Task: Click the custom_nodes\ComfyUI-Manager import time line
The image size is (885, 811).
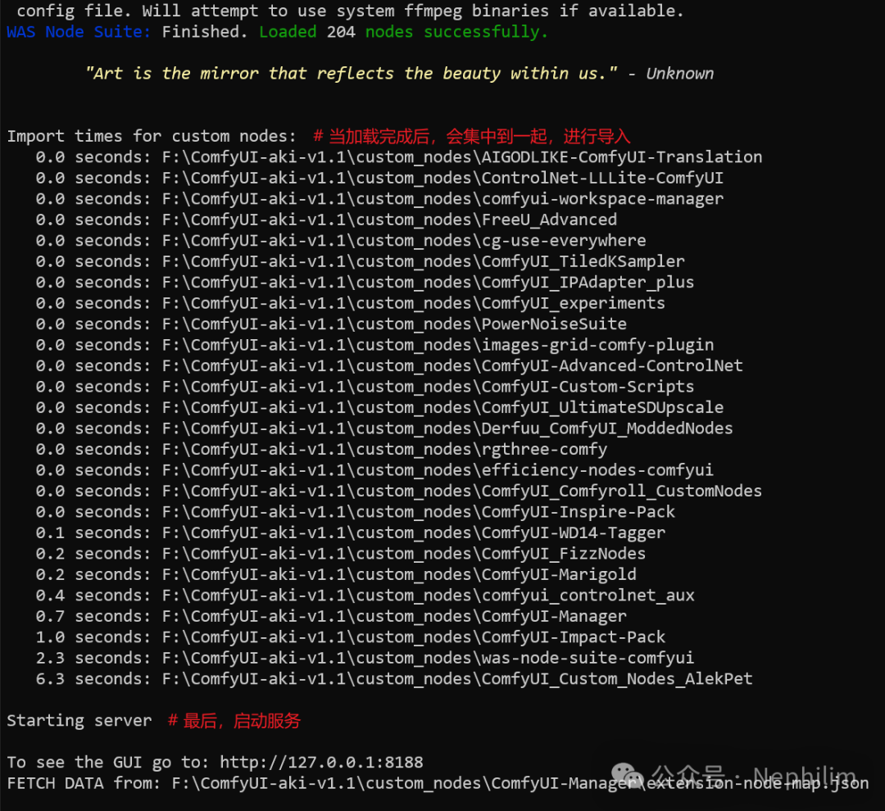Action: click(331, 616)
